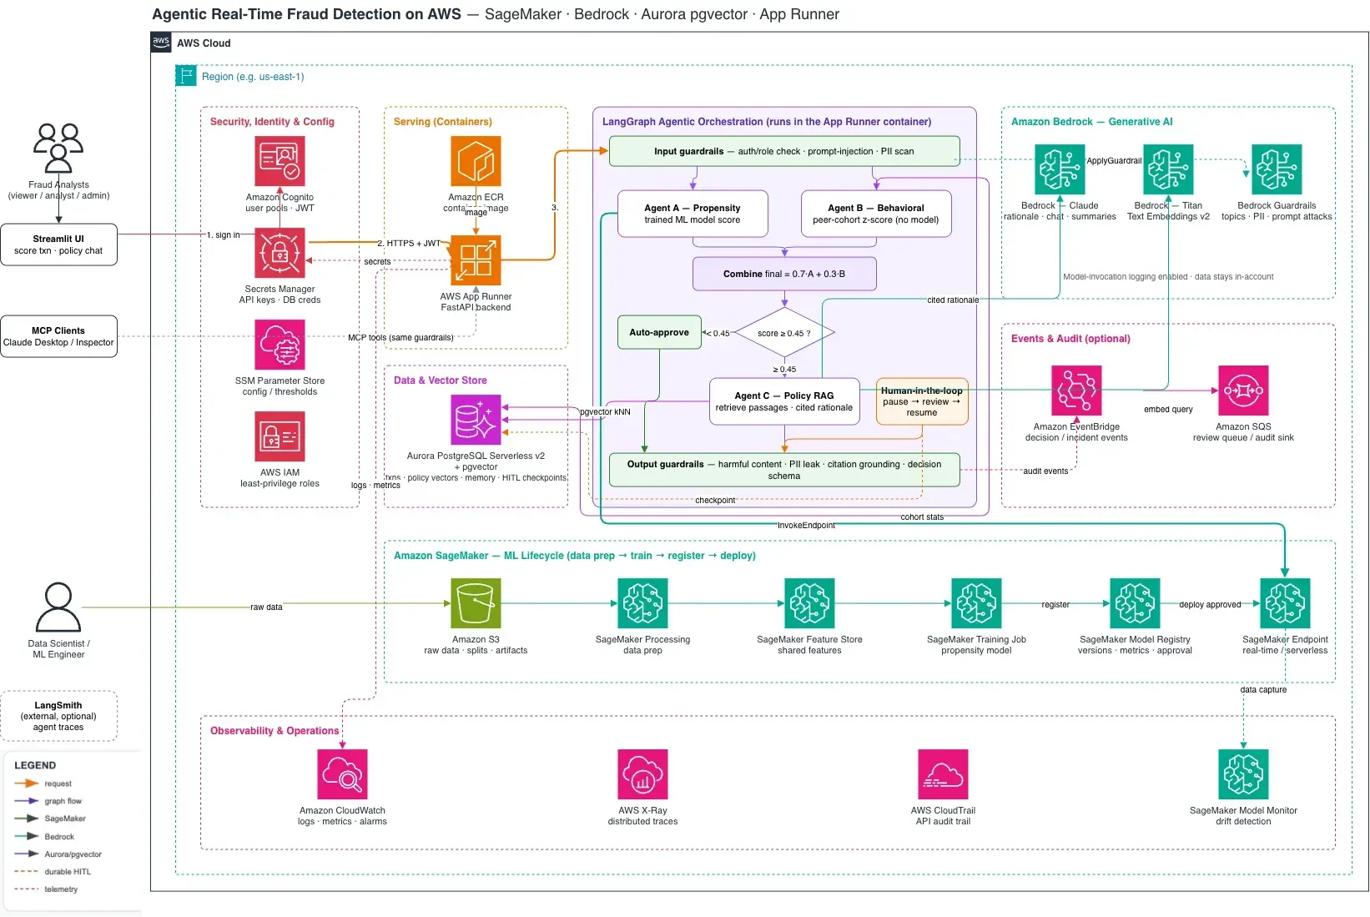Click the Aurora PostgreSQL Serverless icon
The width and height of the screenshot is (1370, 917).
[x=476, y=420]
